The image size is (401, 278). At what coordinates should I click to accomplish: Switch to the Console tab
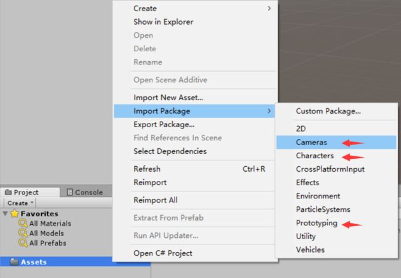85,192
